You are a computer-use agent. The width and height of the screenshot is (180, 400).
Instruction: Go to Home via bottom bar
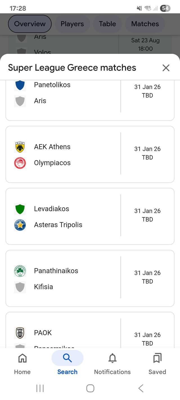click(22, 363)
